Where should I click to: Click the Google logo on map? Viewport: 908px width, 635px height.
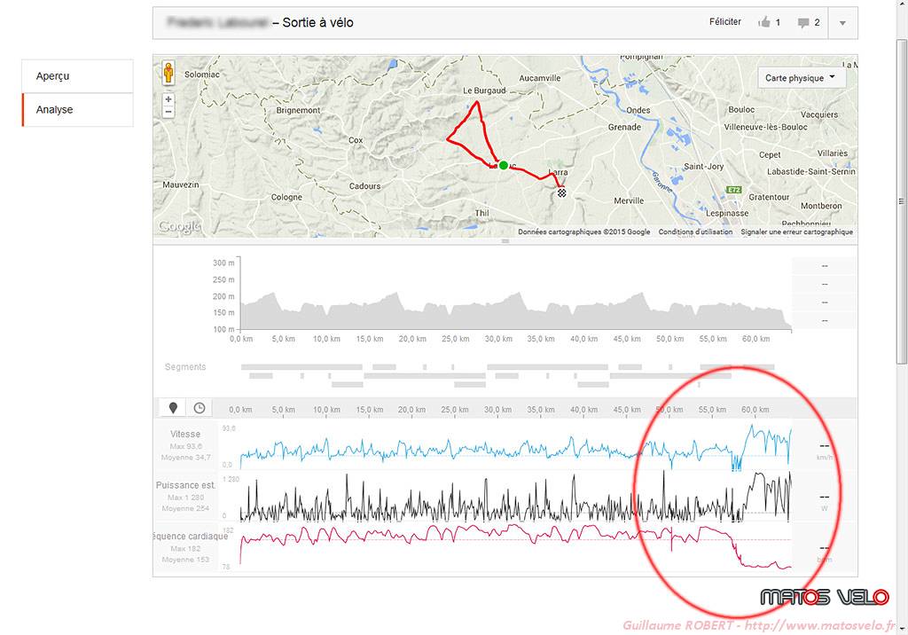point(179,226)
